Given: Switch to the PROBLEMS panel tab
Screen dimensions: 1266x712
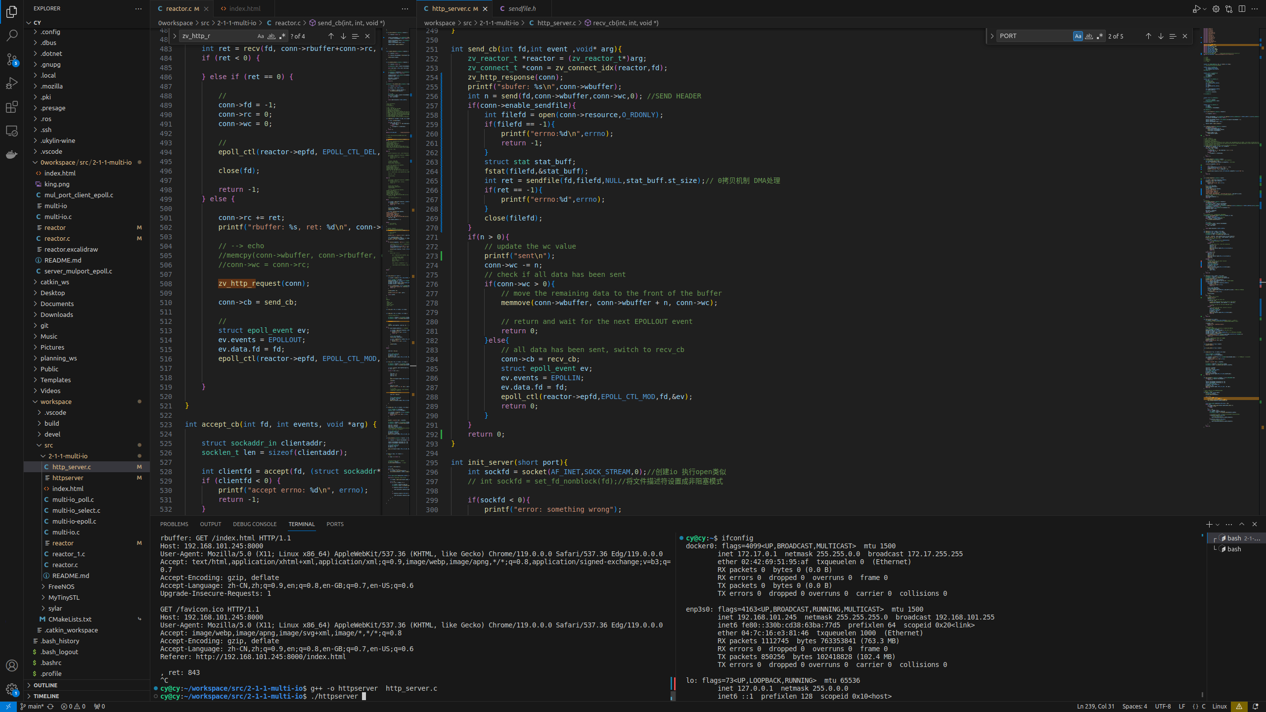Looking at the screenshot, I should 174,524.
